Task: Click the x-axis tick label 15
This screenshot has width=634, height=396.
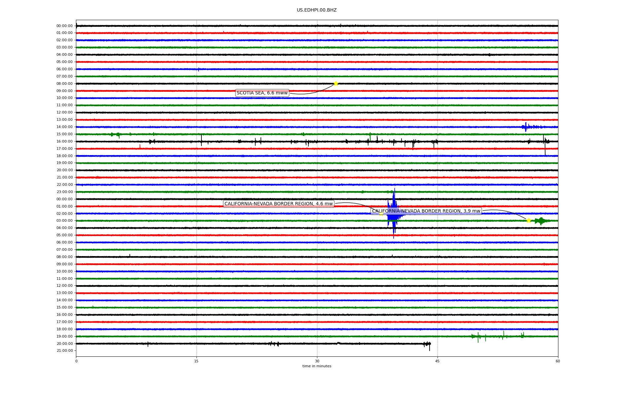Action: pyautogui.click(x=196, y=361)
